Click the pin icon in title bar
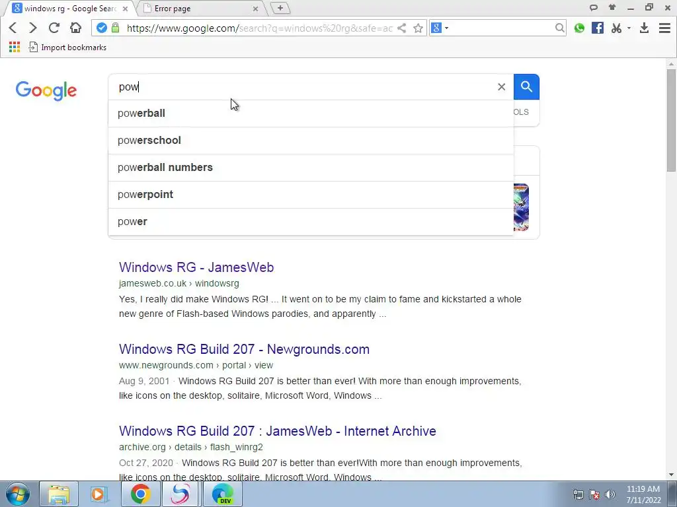This screenshot has width=677, height=507. [612, 7]
